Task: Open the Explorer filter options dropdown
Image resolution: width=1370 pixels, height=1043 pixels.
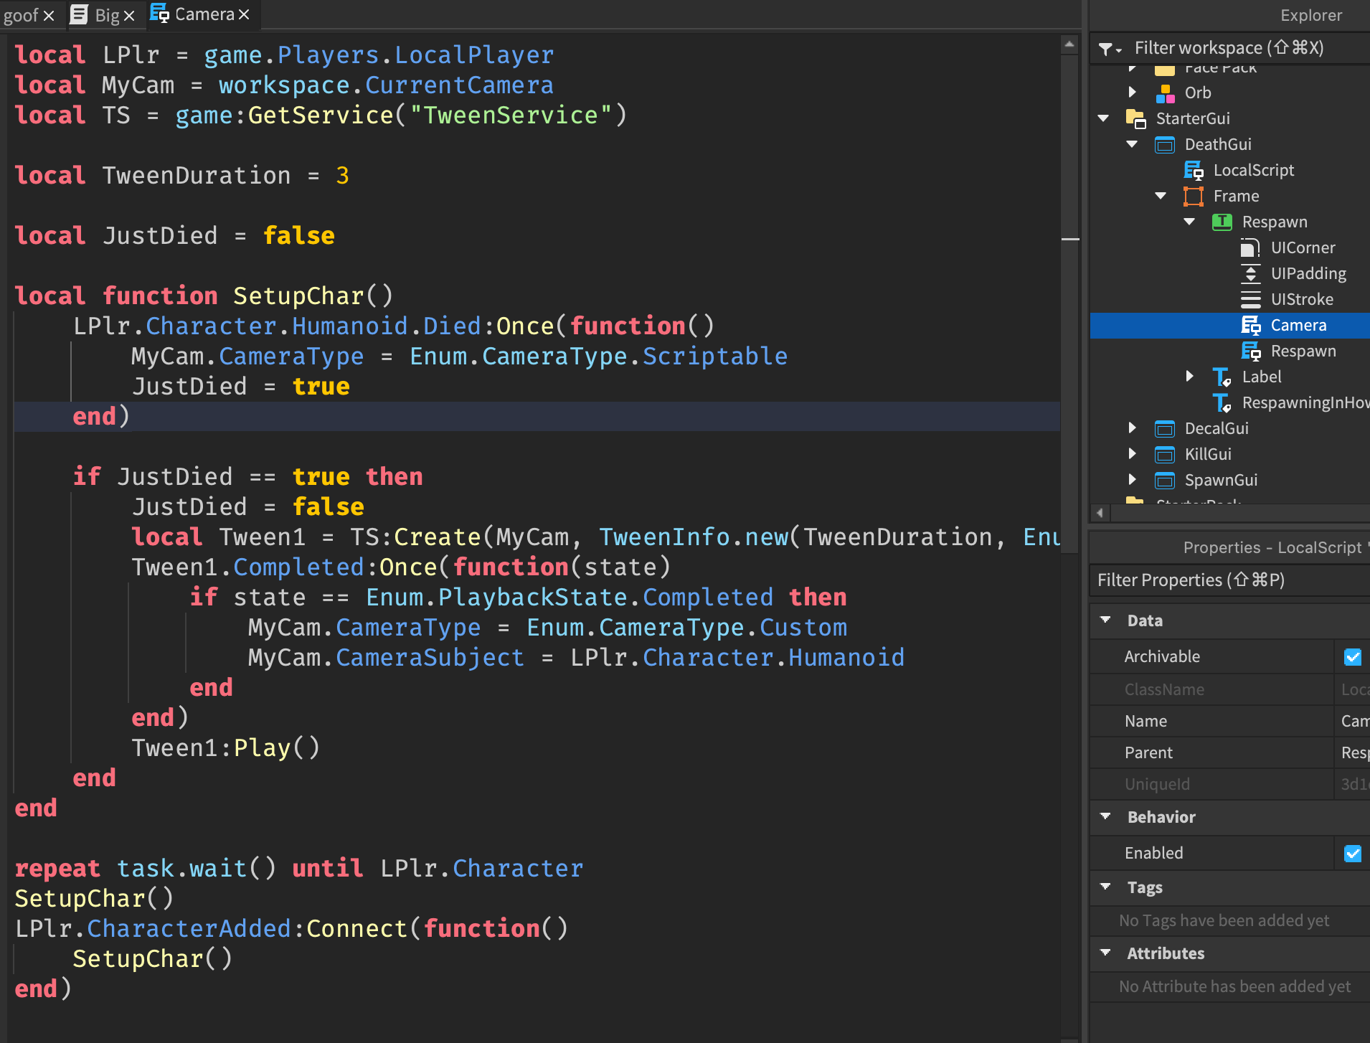Action: click(1109, 49)
